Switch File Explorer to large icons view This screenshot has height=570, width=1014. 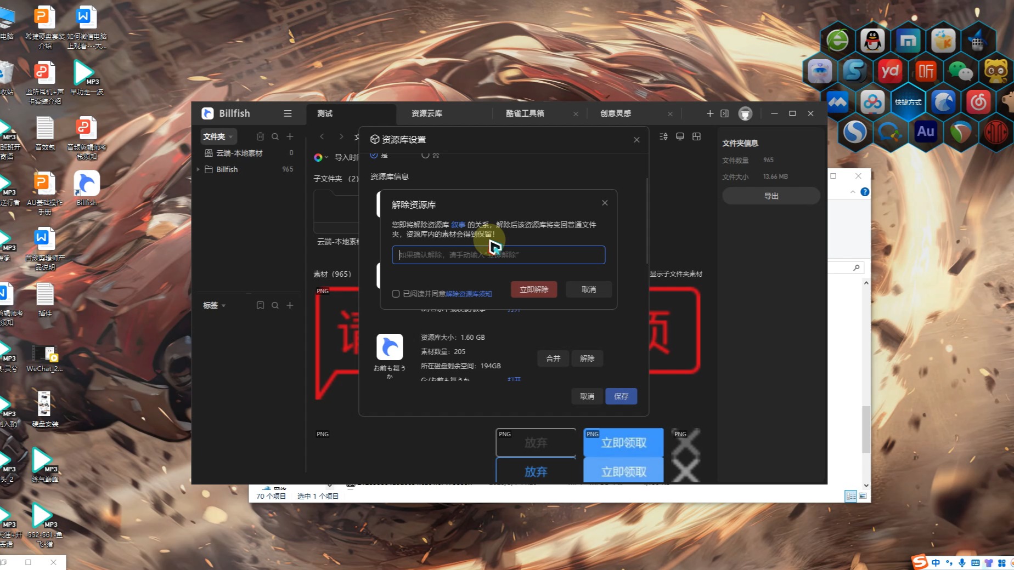point(863,496)
